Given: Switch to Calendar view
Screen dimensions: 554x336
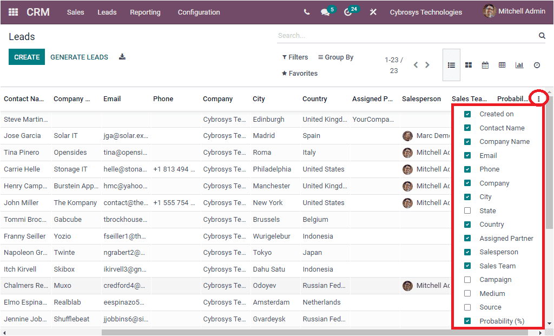Looking at the screenshot, I should [485, 64].
